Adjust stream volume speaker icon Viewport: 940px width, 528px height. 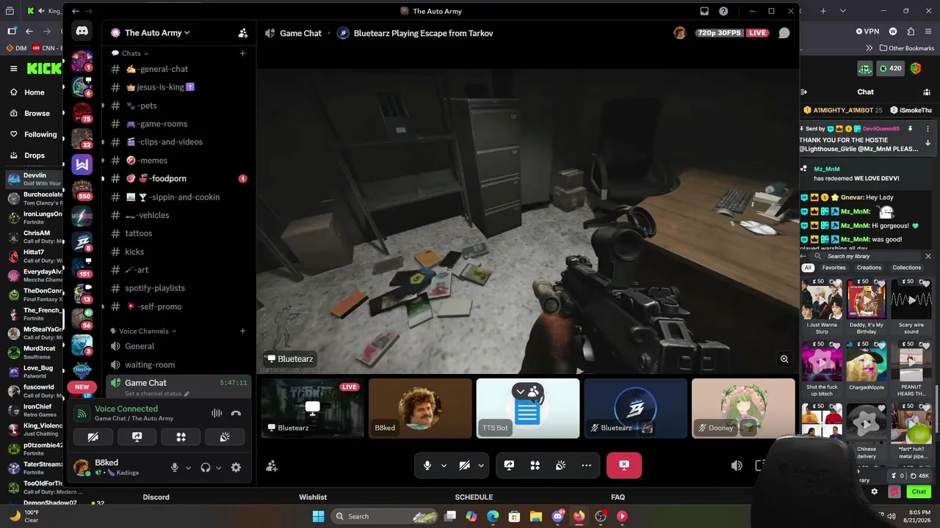(737, 466)
